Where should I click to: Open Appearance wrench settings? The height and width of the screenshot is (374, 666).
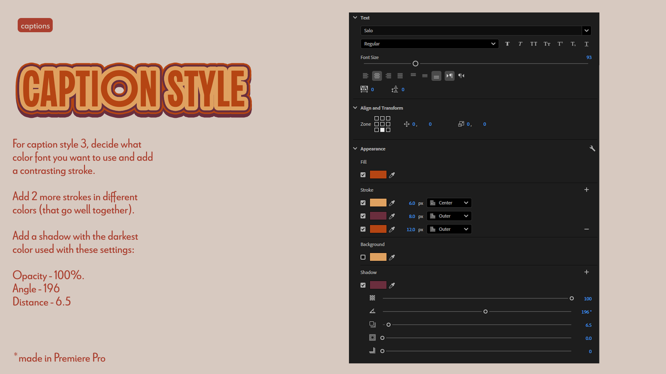coord(592,149)
